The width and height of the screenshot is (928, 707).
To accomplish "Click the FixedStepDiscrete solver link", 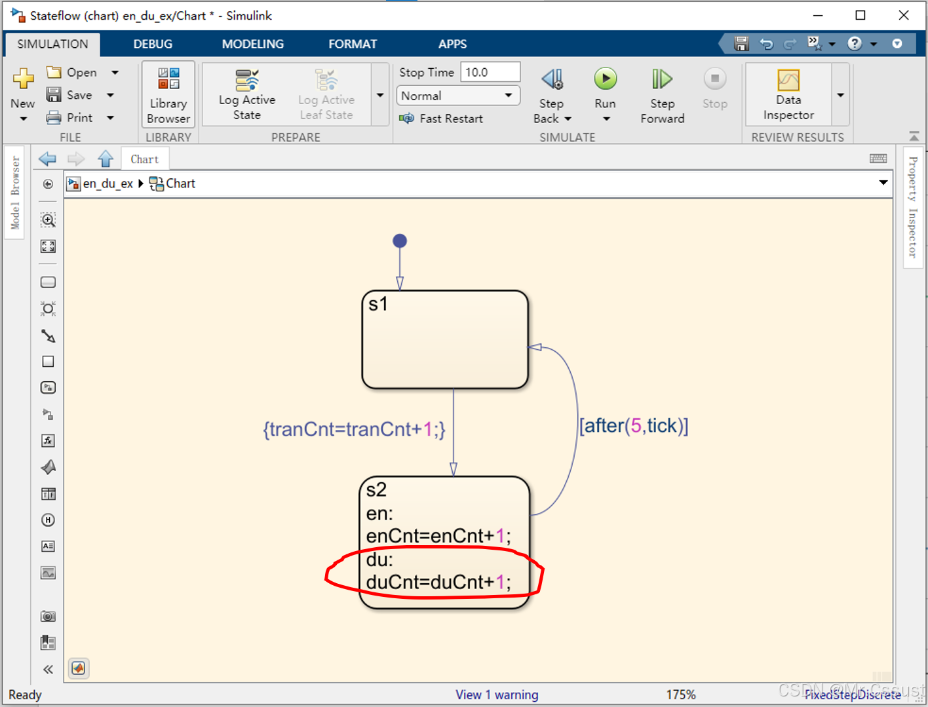I will pyautogui.click(x=852, y=695).
